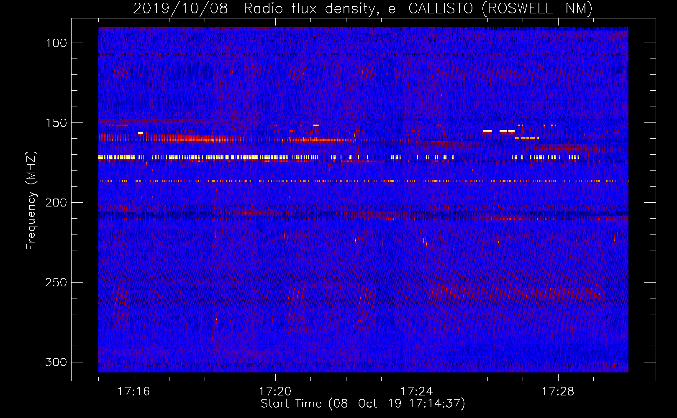Click the 'Frequency (MHZ)' axis label
The image size is (677, 418).
click(x=31, y=200)
